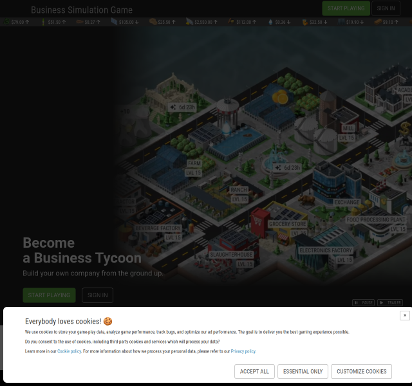Open the Privacy policy link
The width and height of the screenshot is (412, 386).
(x=243, y=351)
